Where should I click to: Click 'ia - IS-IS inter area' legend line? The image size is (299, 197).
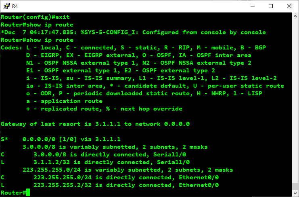point(155,86)
